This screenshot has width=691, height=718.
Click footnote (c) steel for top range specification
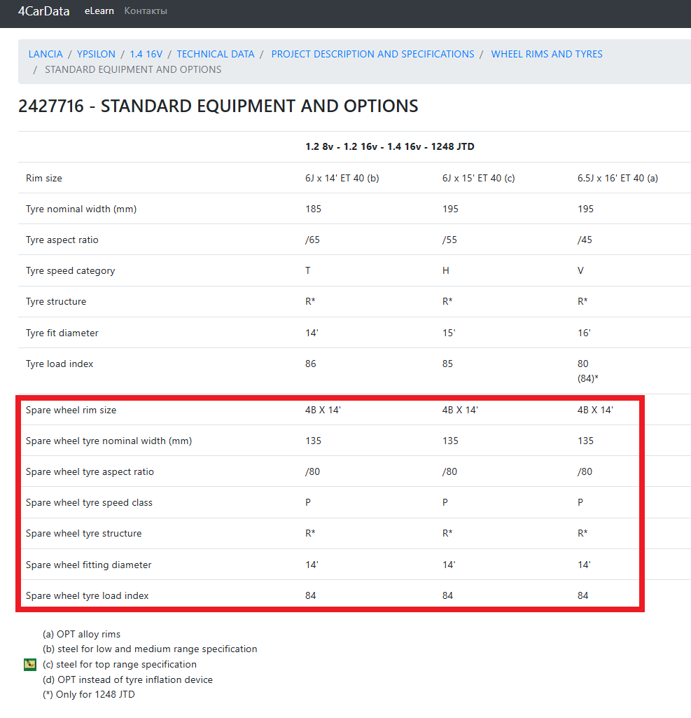tap(120, 665)
